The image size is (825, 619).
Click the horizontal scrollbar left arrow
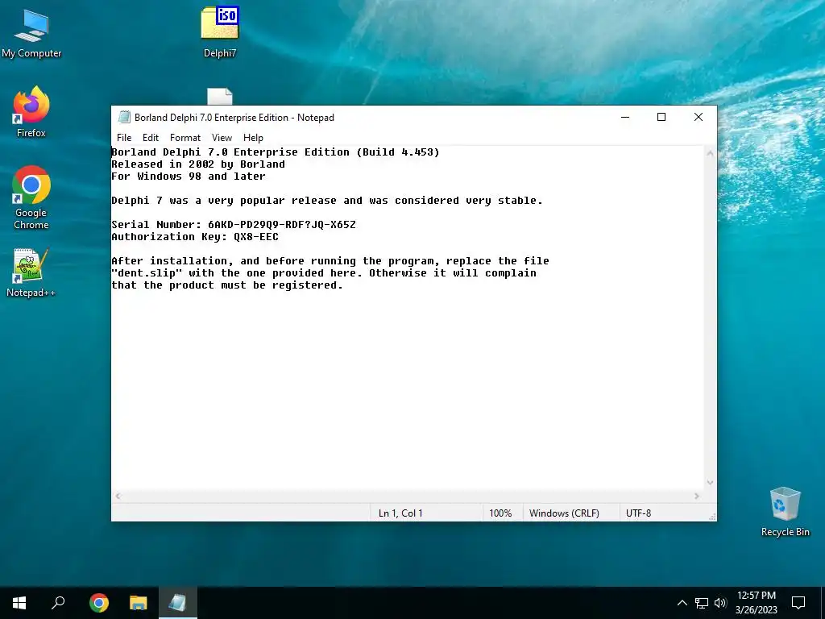pyautogui.click(x=118, y=496)
